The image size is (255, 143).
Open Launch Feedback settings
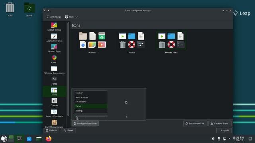coord(54,113)
